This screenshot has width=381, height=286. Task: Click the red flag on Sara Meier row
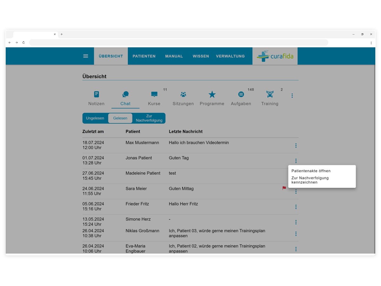(x=284, y=188)
